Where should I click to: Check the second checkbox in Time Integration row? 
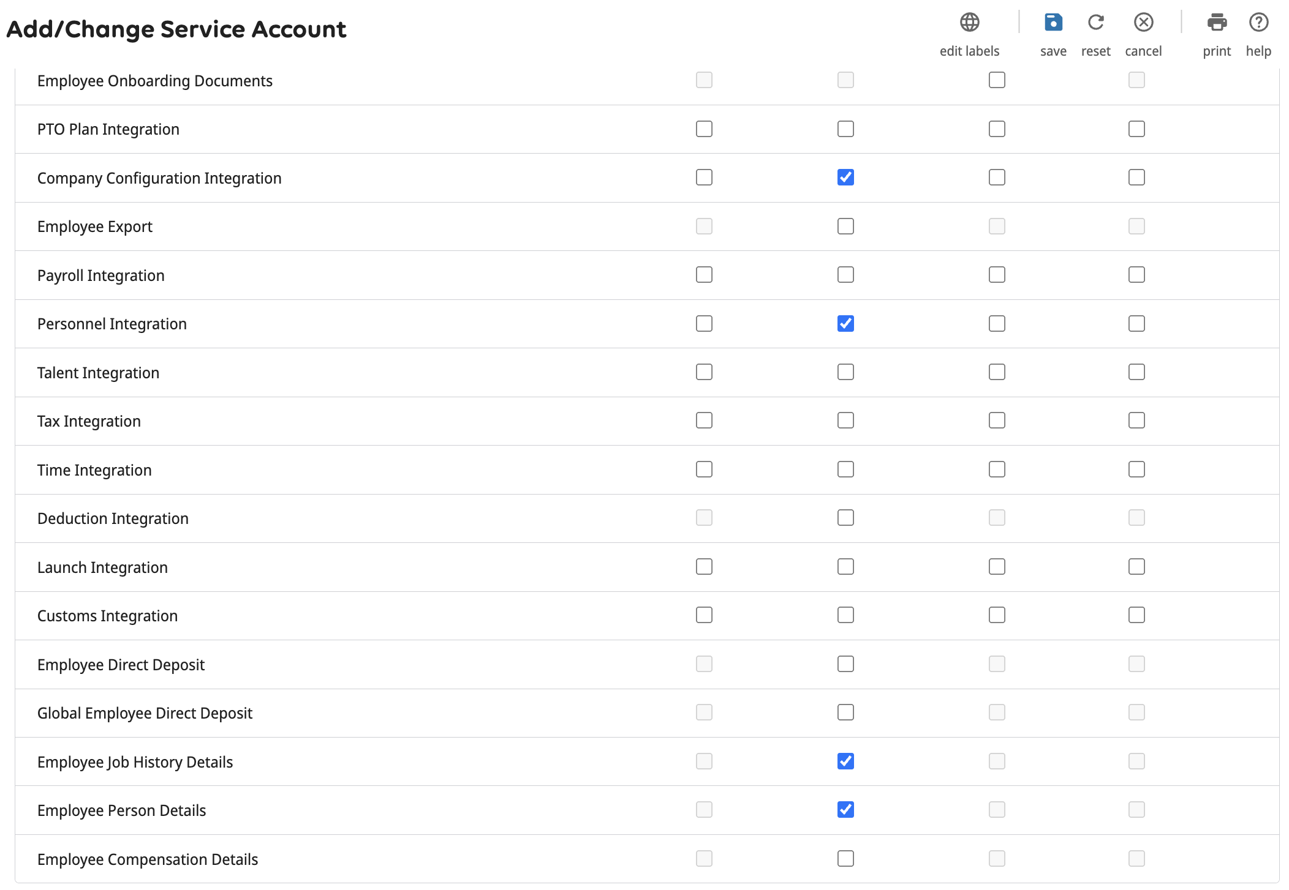845,469
